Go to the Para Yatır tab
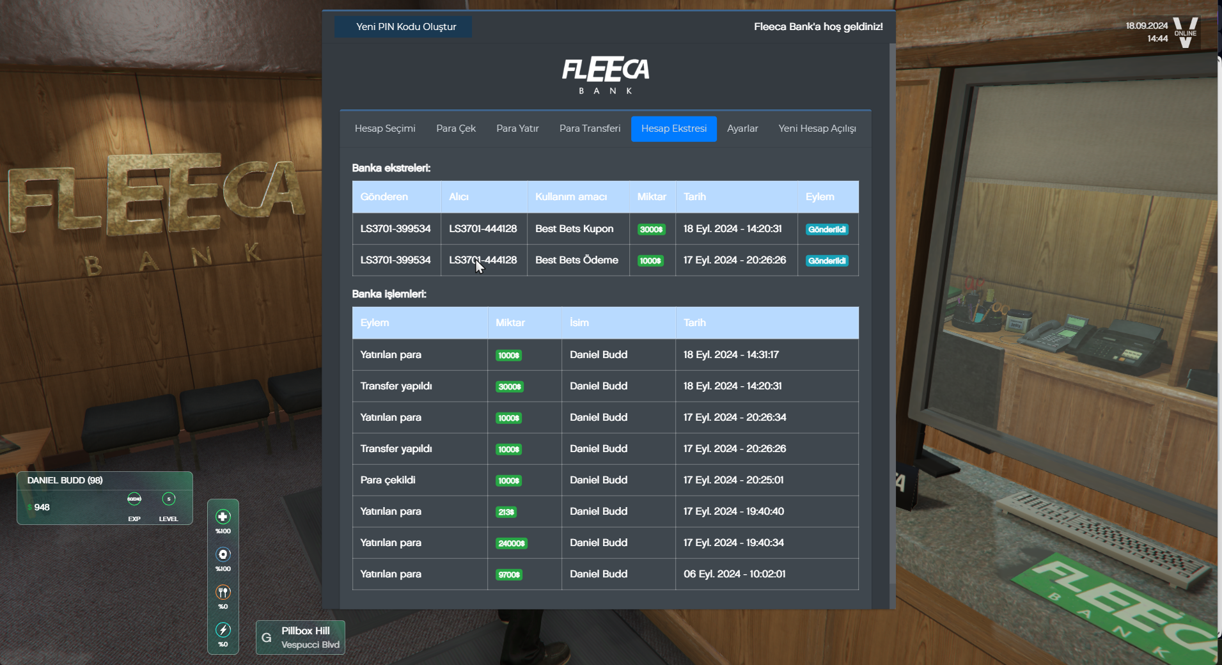The image size is (1222, 665). click(x=517, y=129)
